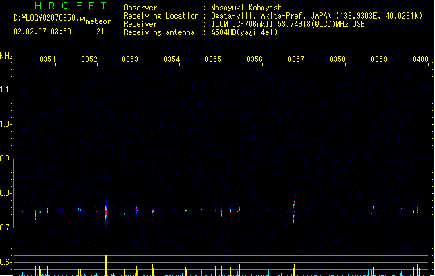
Task: Click the 1.0 kHz axis label
Action: click(6, 124)
